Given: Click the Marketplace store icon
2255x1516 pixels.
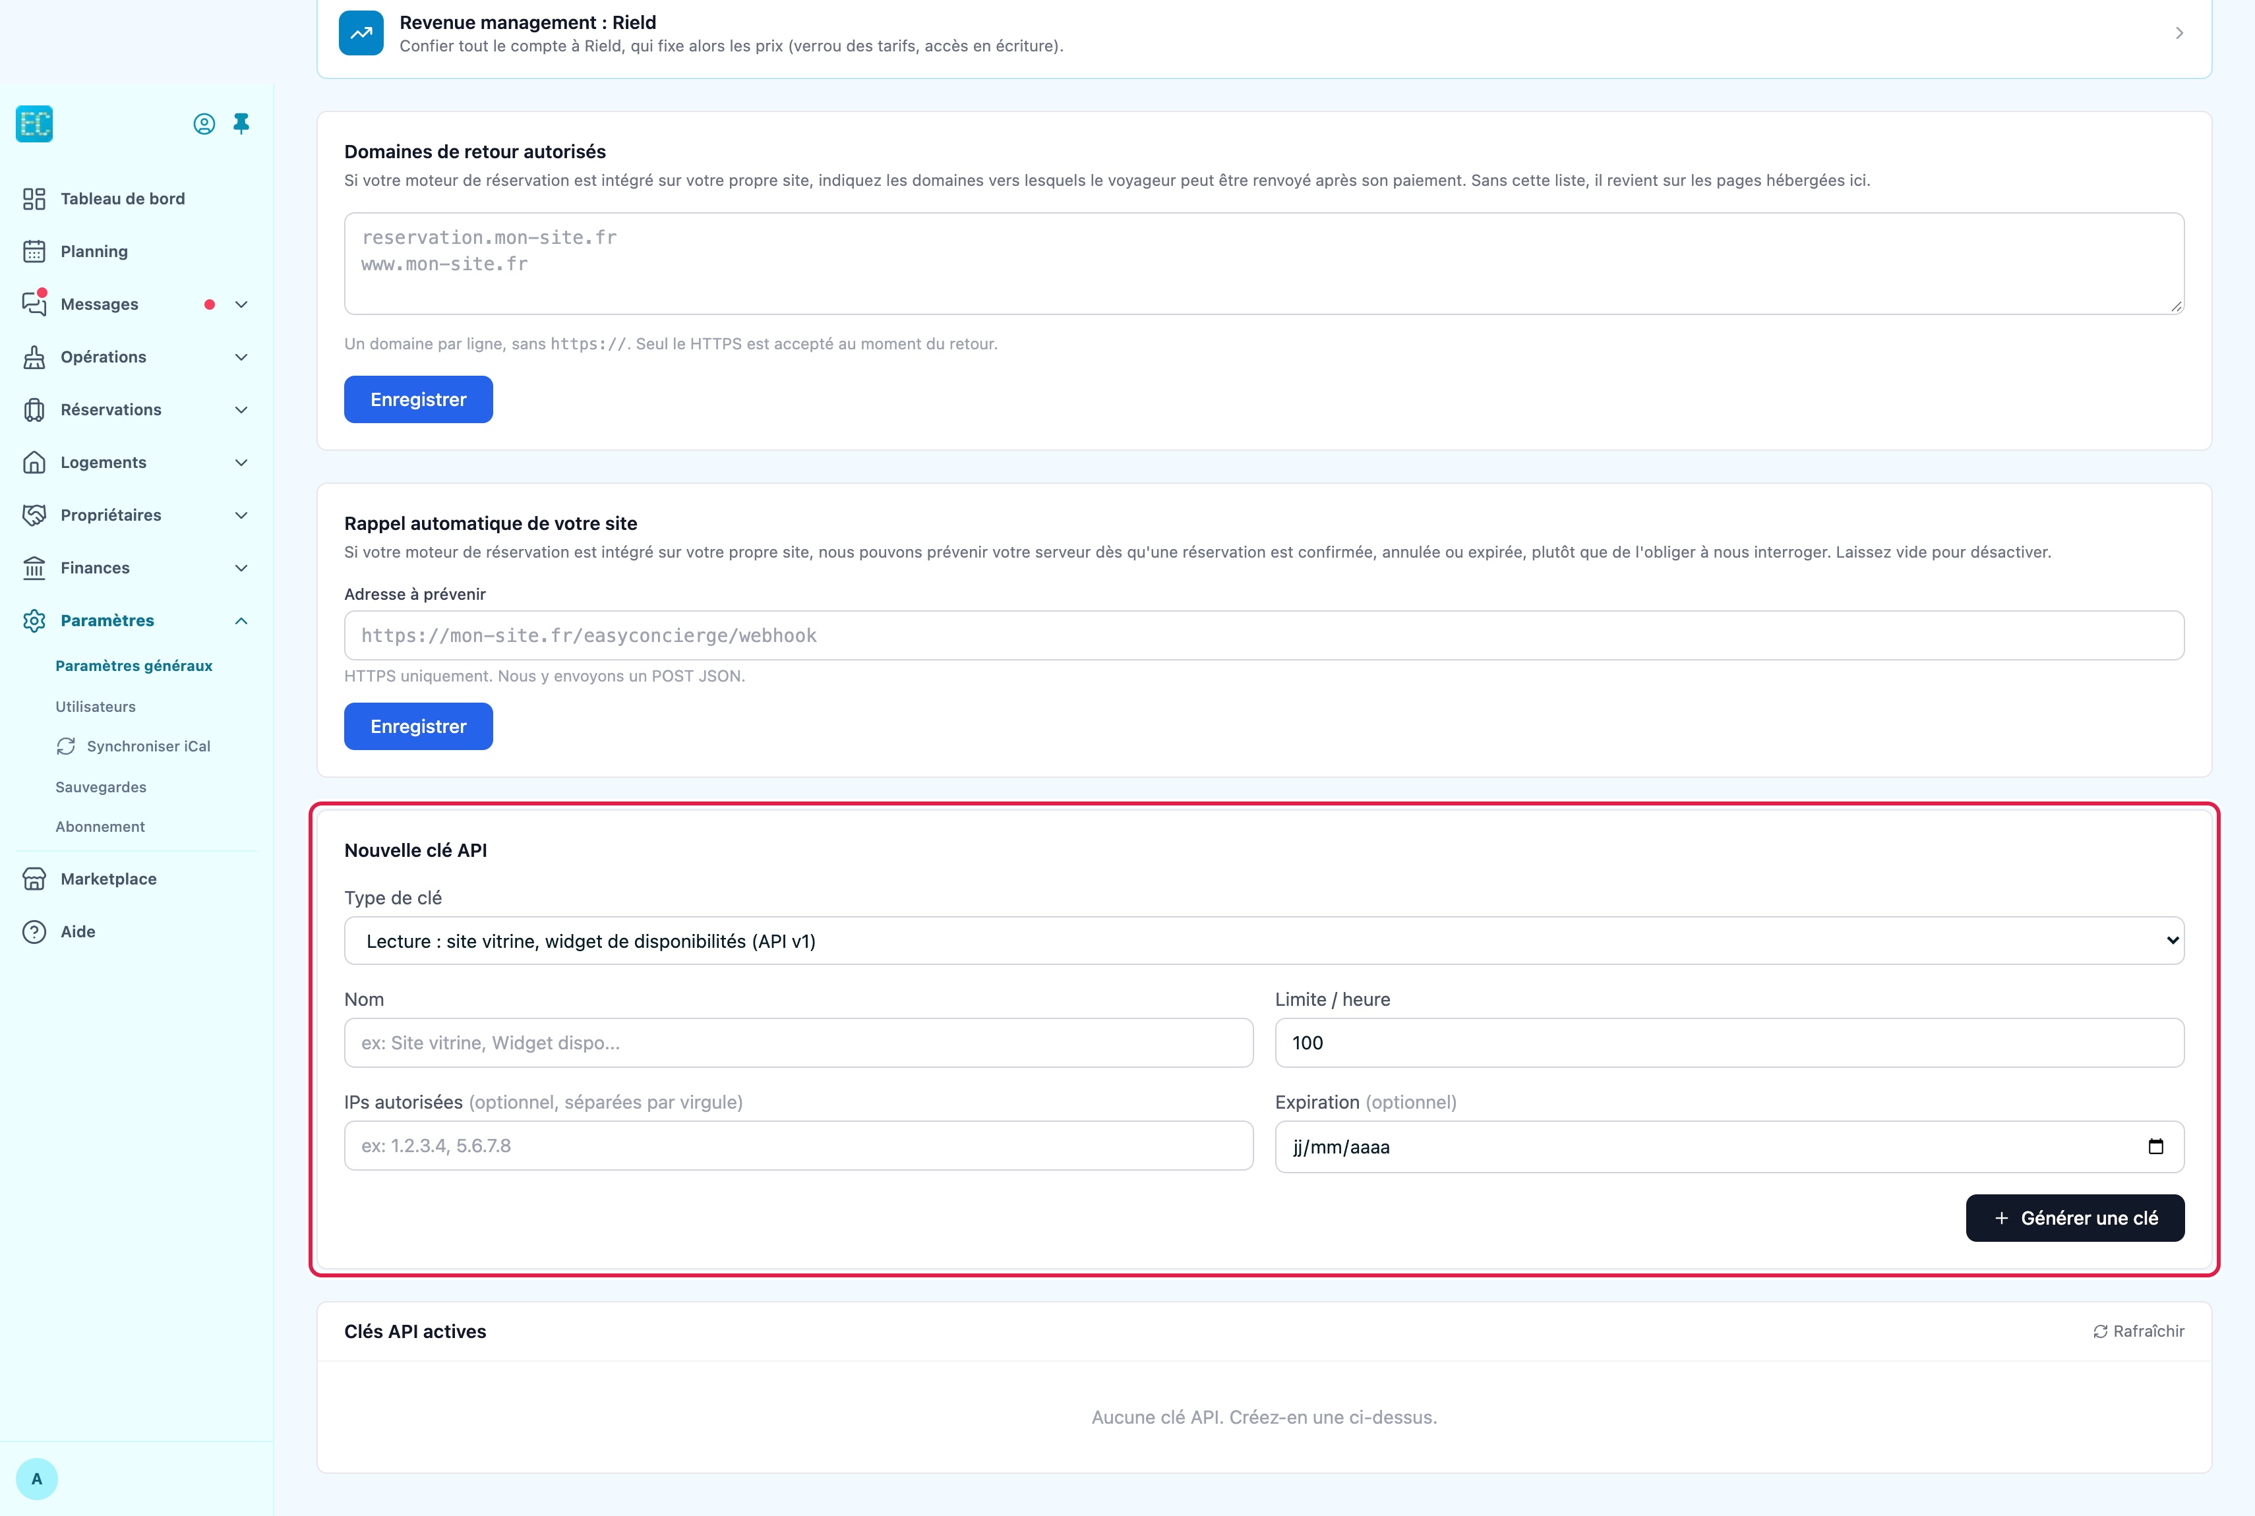Looking at the screenshot, I should coord(34,879).
